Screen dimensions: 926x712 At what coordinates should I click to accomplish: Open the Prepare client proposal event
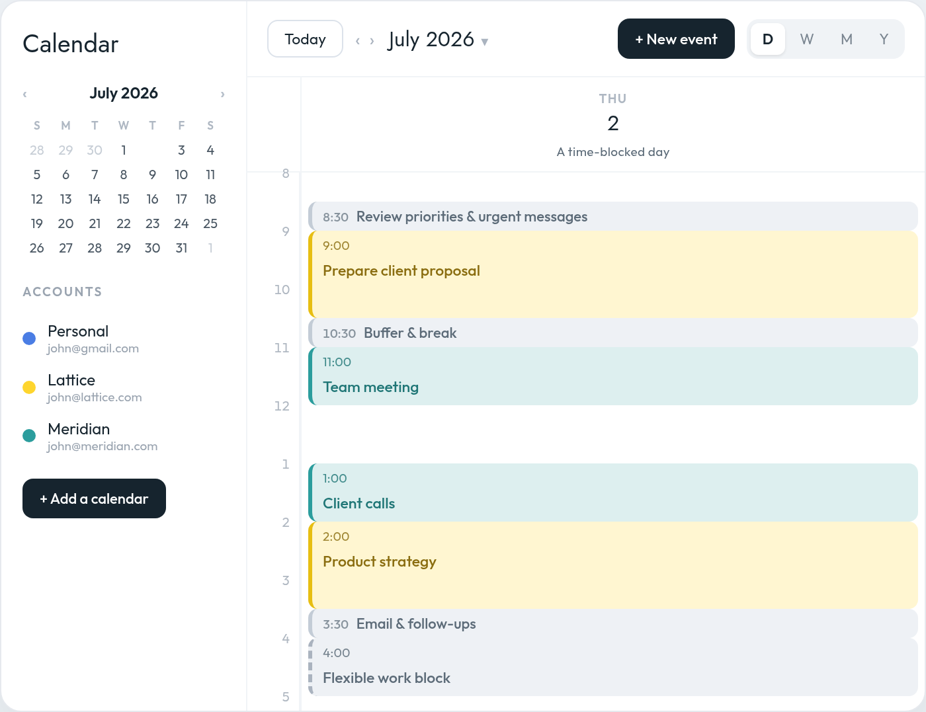[x=613, y=274]
